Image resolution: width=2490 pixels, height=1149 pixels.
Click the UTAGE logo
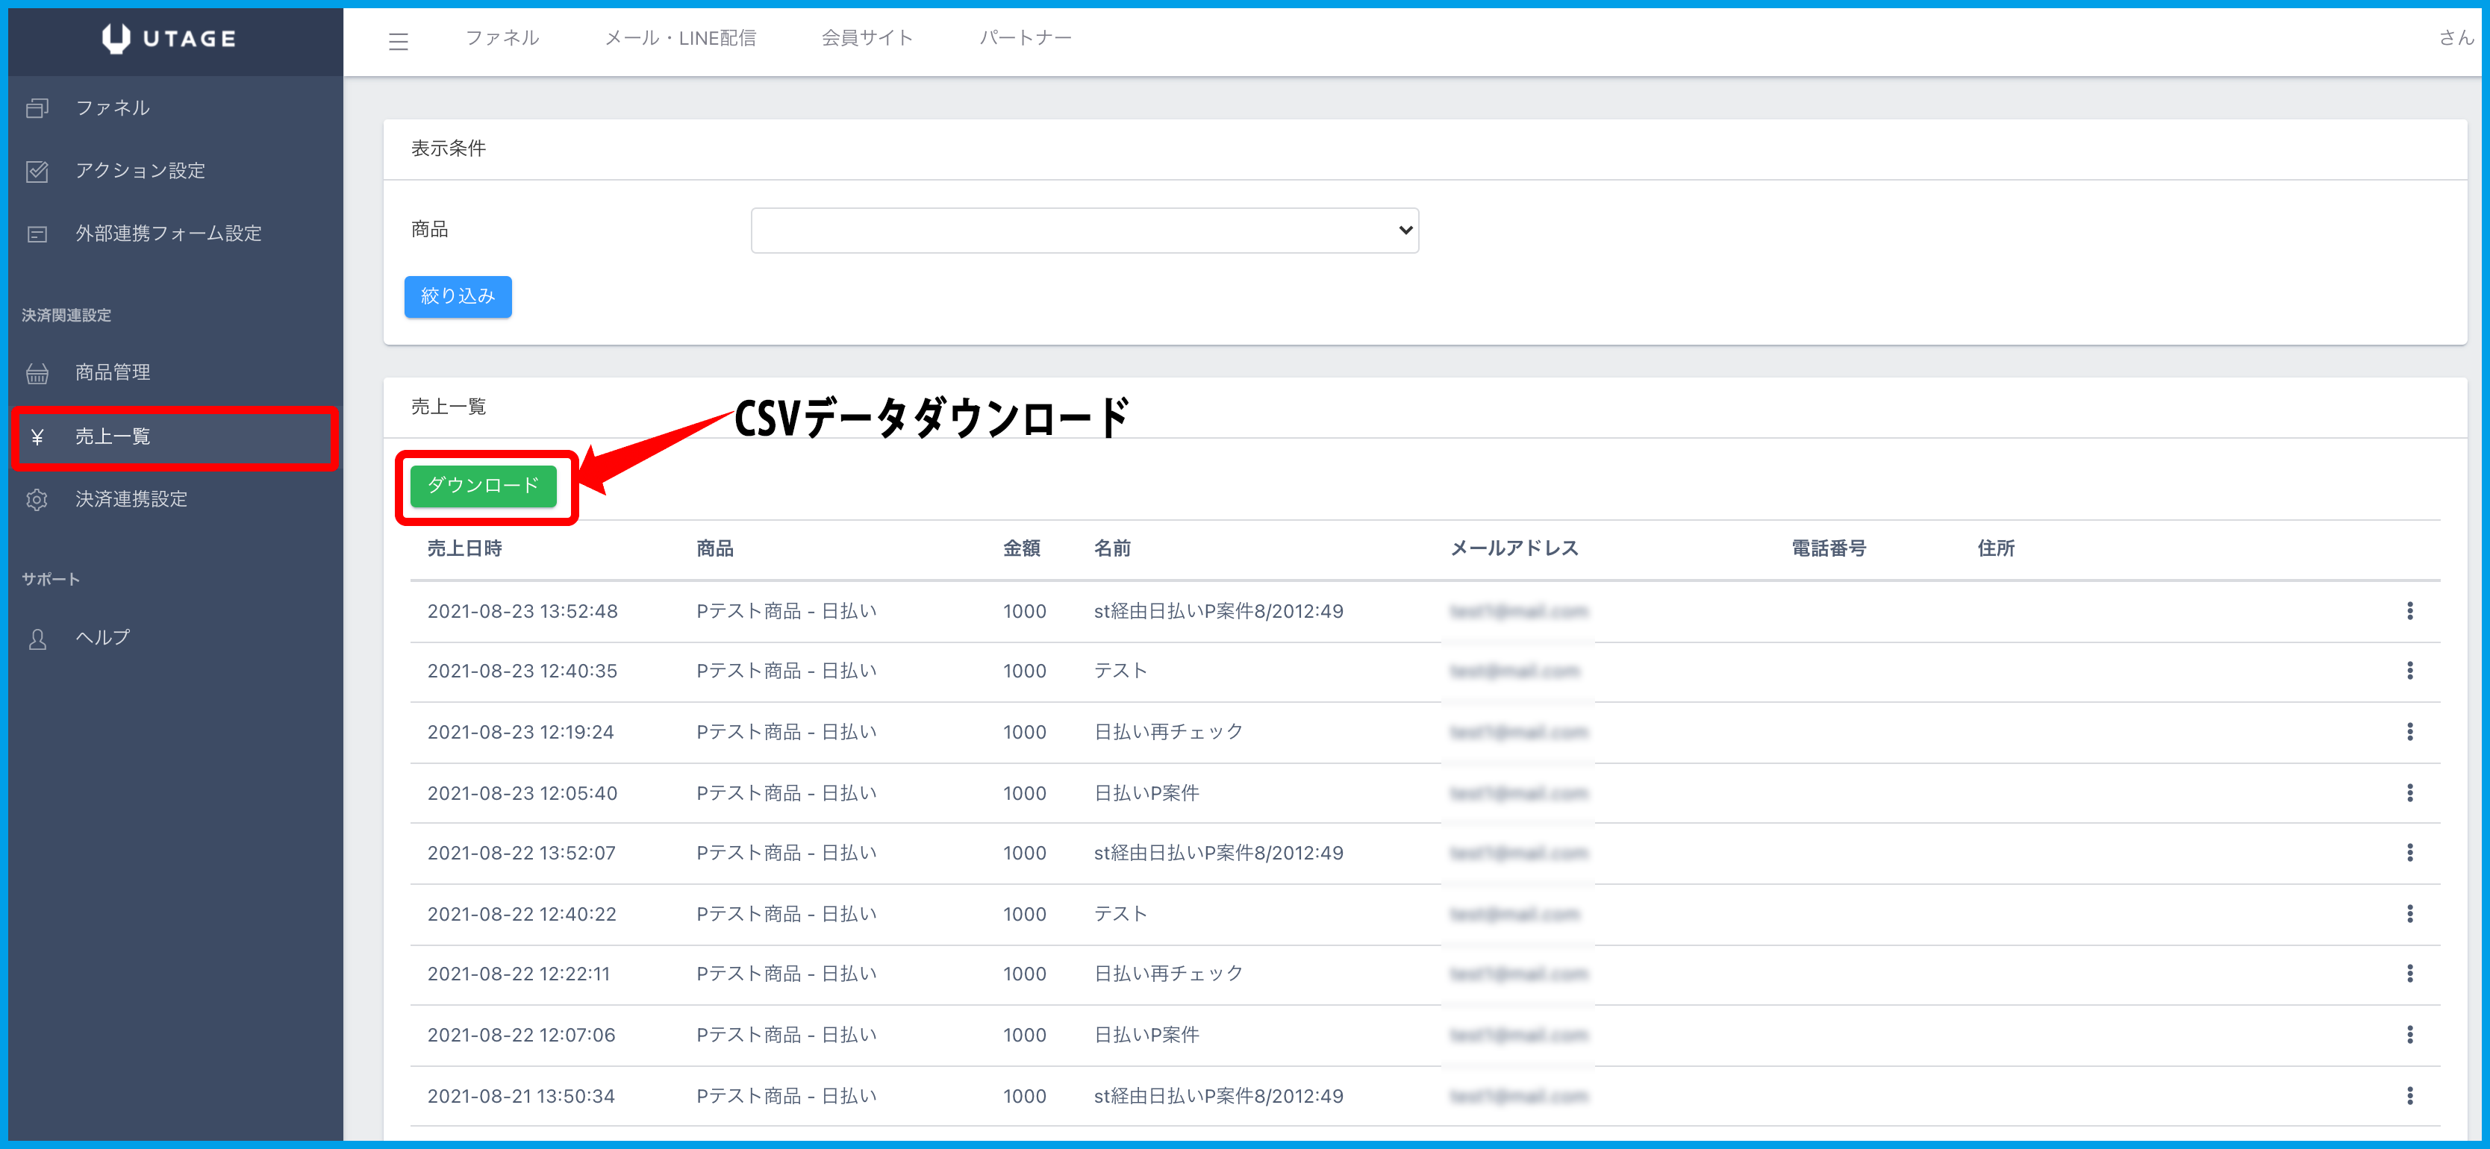click(170, 39)
